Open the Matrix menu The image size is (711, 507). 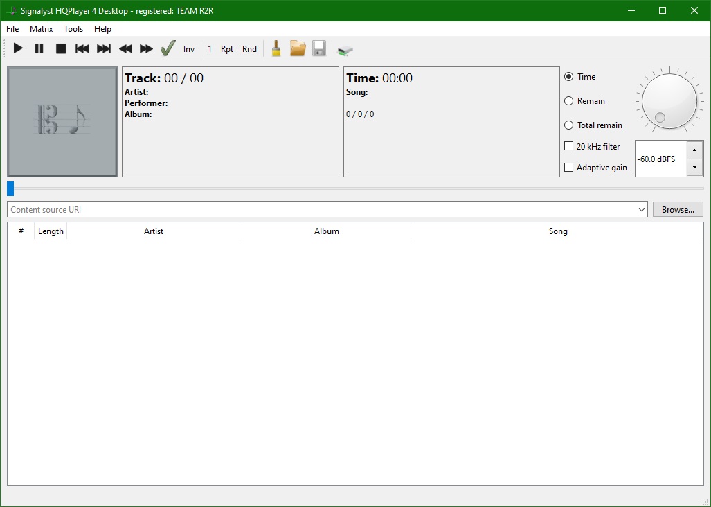tap(41, 29)
